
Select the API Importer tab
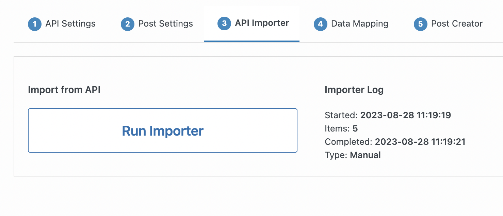coord(252,24)
